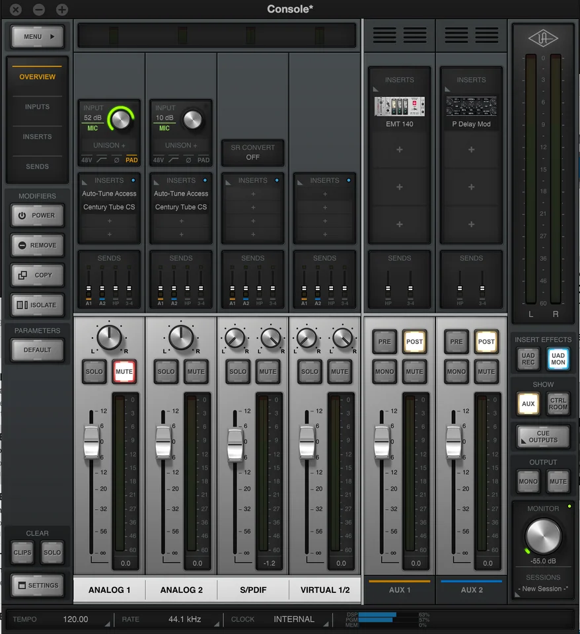Viewport: 580px width, 634px height.
Task: Invert polarity on the Analog 2 input
Action: point(188,160)
